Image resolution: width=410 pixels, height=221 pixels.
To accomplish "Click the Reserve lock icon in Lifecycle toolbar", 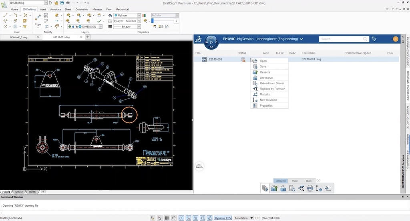I will 274,189.
